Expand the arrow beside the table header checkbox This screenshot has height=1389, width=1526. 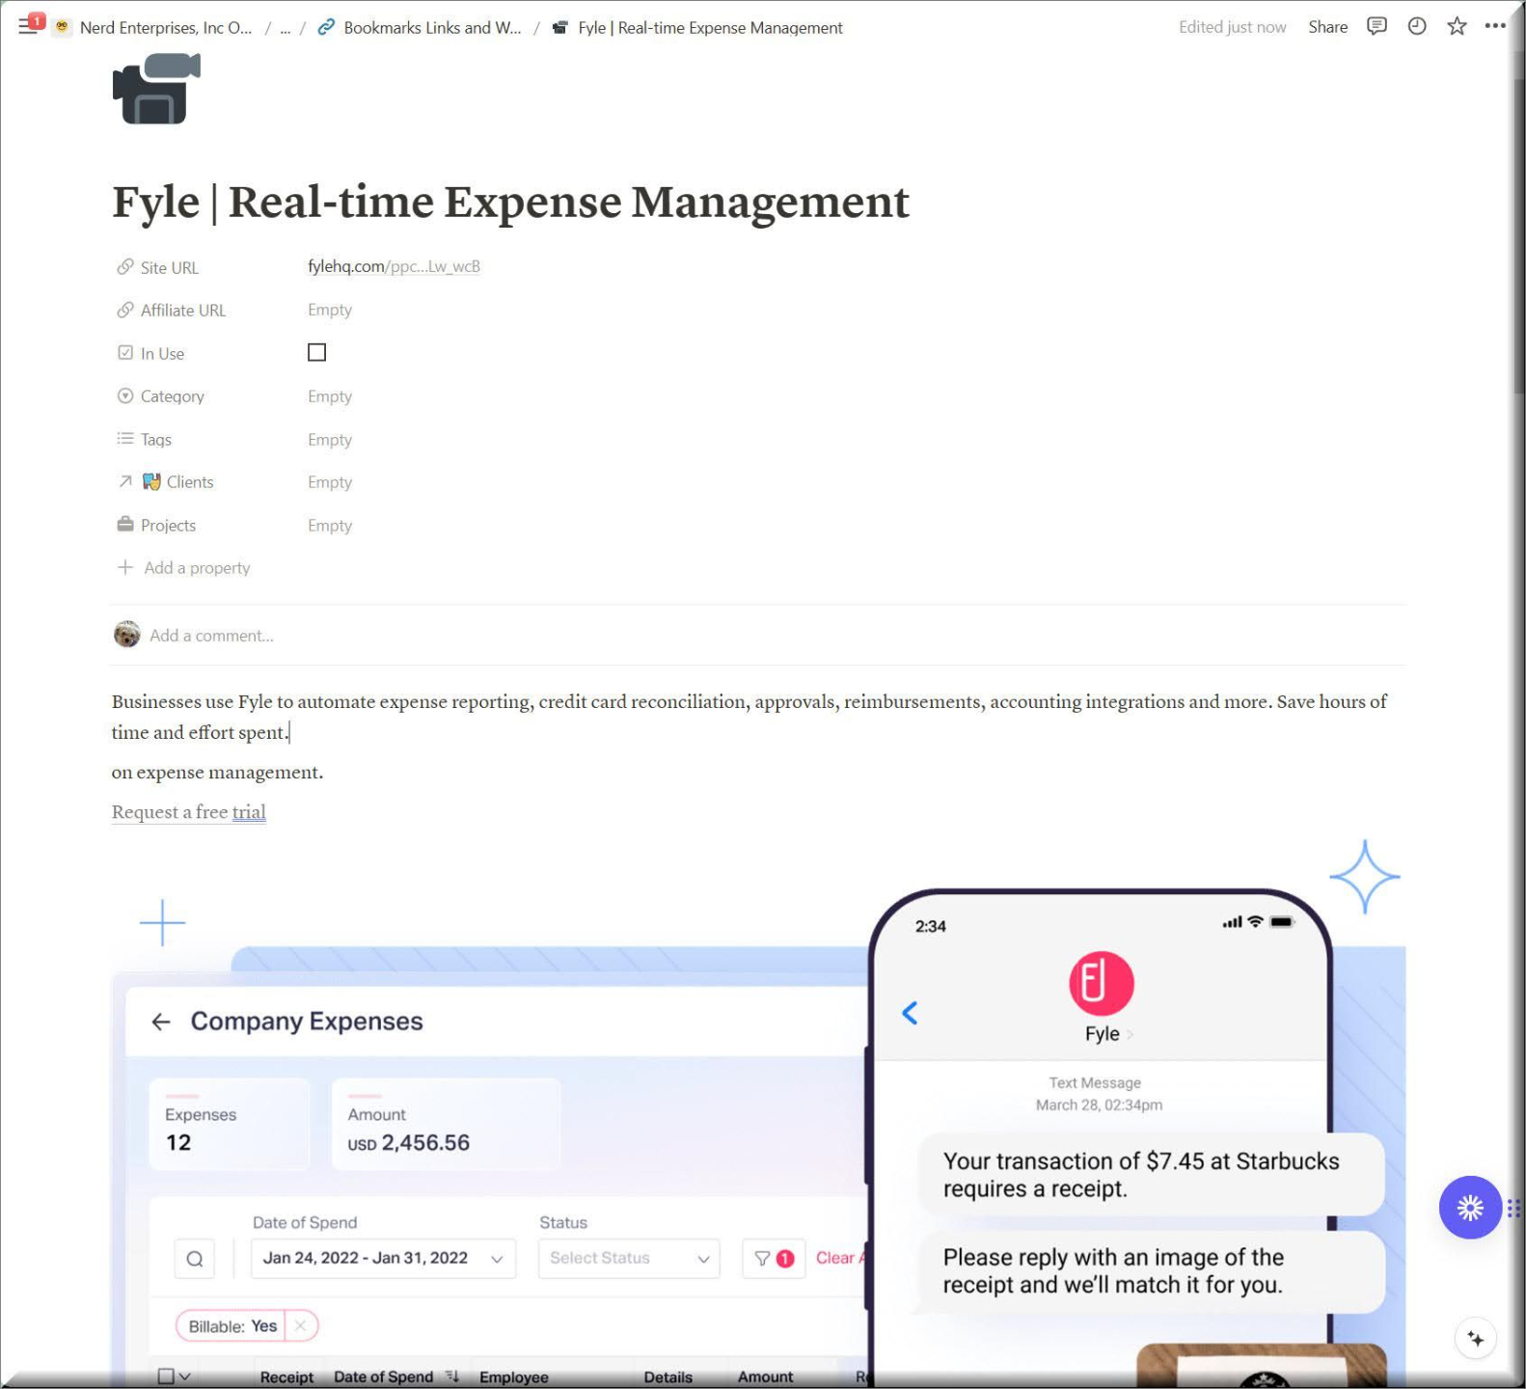click(x=185, y=1376)
